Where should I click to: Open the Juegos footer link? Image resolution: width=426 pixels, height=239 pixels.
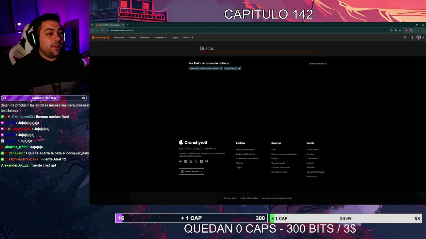(x=239, y=168)
